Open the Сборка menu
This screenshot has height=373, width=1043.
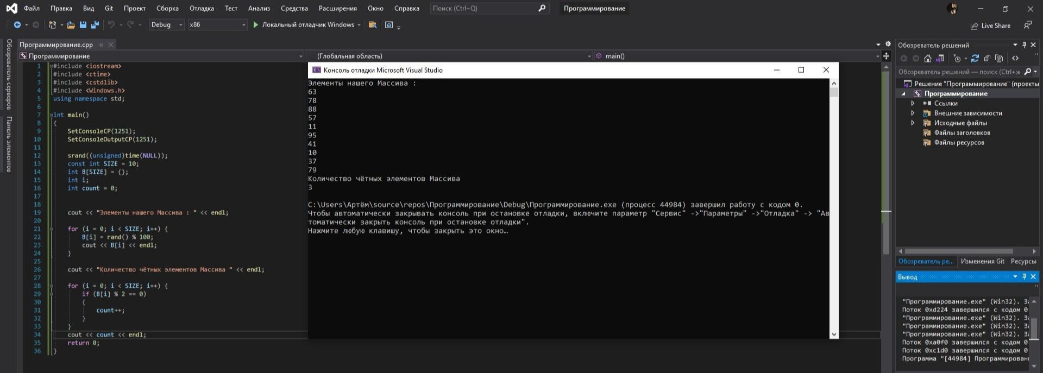click(x=167, y=8)
